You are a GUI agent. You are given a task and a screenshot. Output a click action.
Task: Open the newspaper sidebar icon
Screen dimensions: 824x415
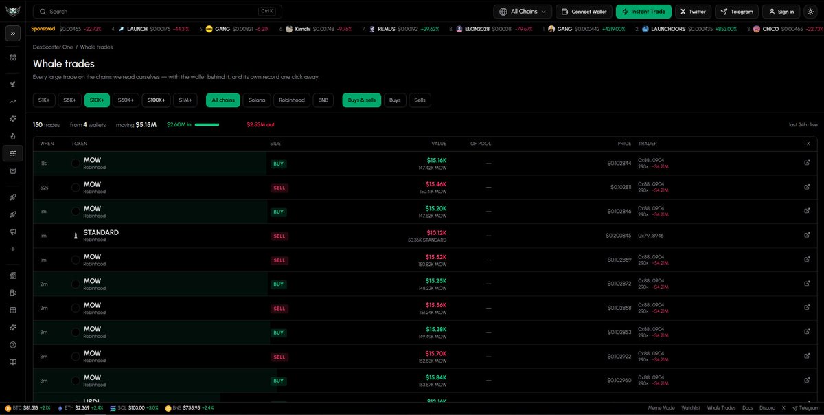12,276
